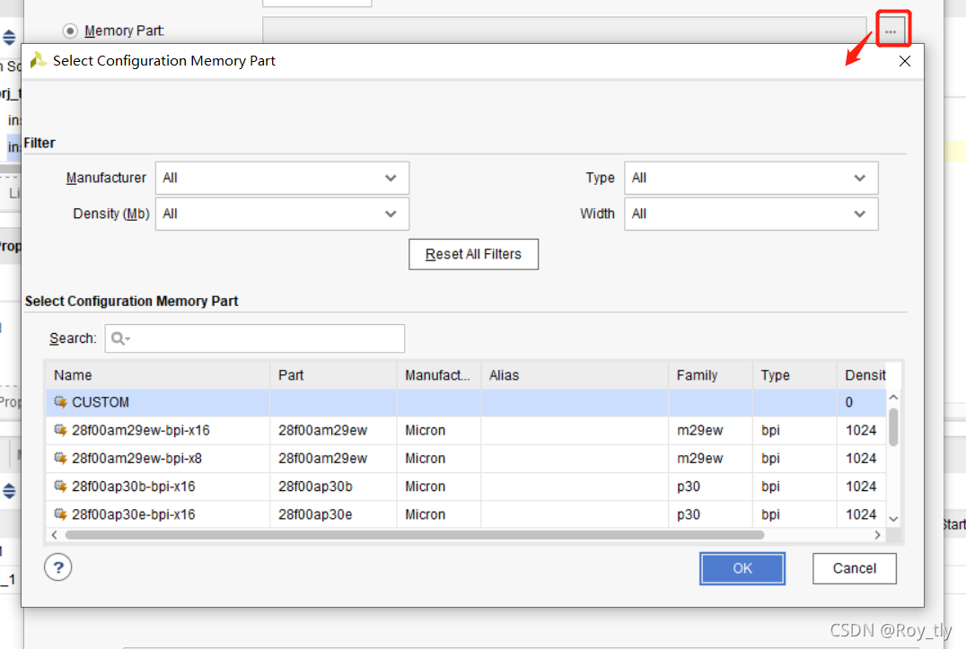Viewport: 966px width, 649px height.
Task: Click the Vivado logo in dialog title
Action: (x=39, y=60)
